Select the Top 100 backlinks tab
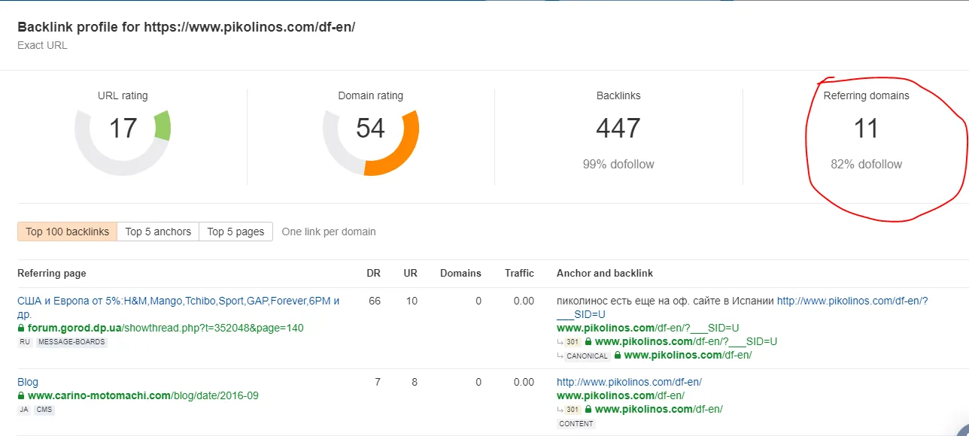 [x=66, y=232]
